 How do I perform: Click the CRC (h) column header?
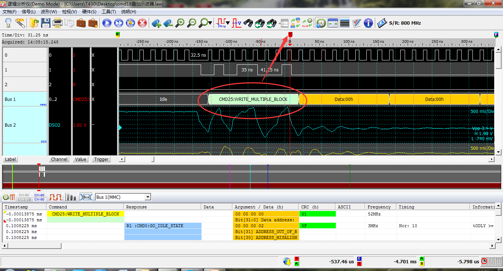(x=317, y=207)
